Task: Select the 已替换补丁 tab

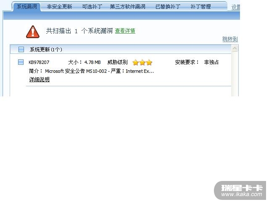Action: pos(168,7)
